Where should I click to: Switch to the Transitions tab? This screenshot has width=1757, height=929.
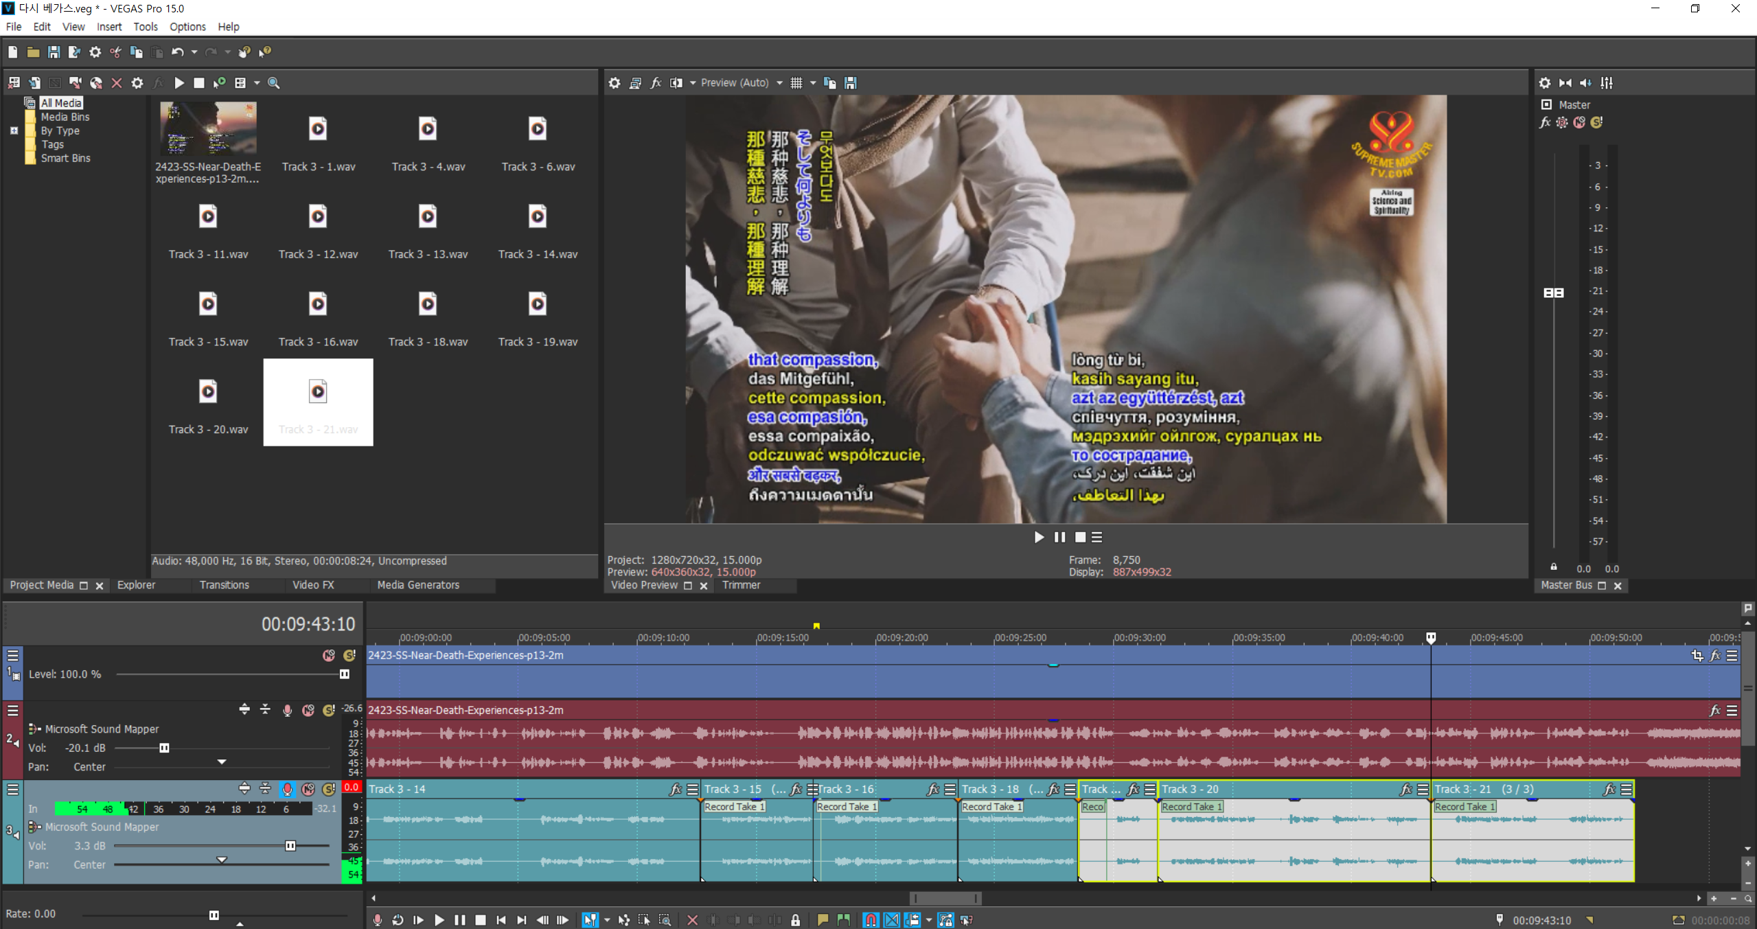(x=224, y=585)
